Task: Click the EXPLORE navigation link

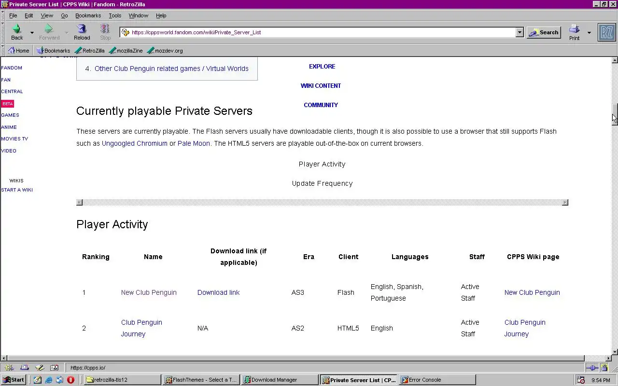Action: pyautogui.click(x=322, y=67)
